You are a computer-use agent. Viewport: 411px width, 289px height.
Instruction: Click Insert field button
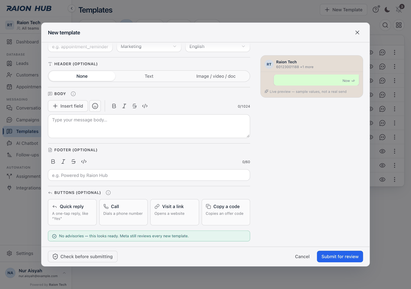tap(68, 106)
